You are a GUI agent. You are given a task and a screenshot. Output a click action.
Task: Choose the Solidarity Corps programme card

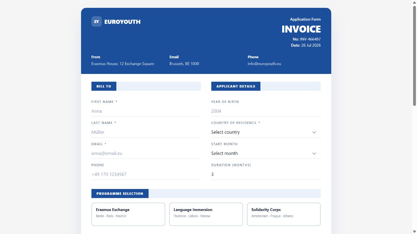pyautogui.click(x=284, y=214)
